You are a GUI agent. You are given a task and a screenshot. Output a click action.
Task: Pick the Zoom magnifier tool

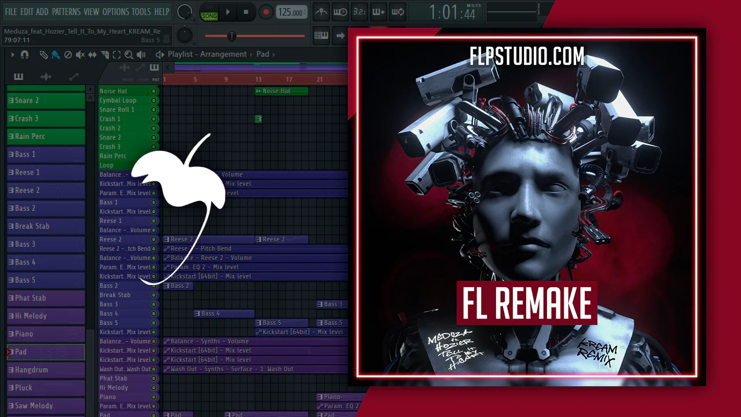click(129, 54)
